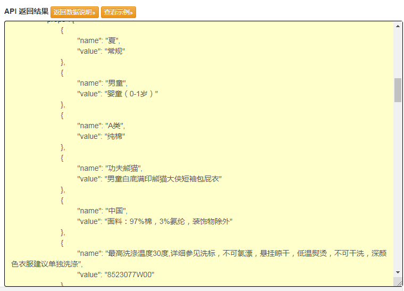This screenshot has width=404, height=291.
Task: Click the value 婴童（0-1岁）
Action: [x=131, y=94]
